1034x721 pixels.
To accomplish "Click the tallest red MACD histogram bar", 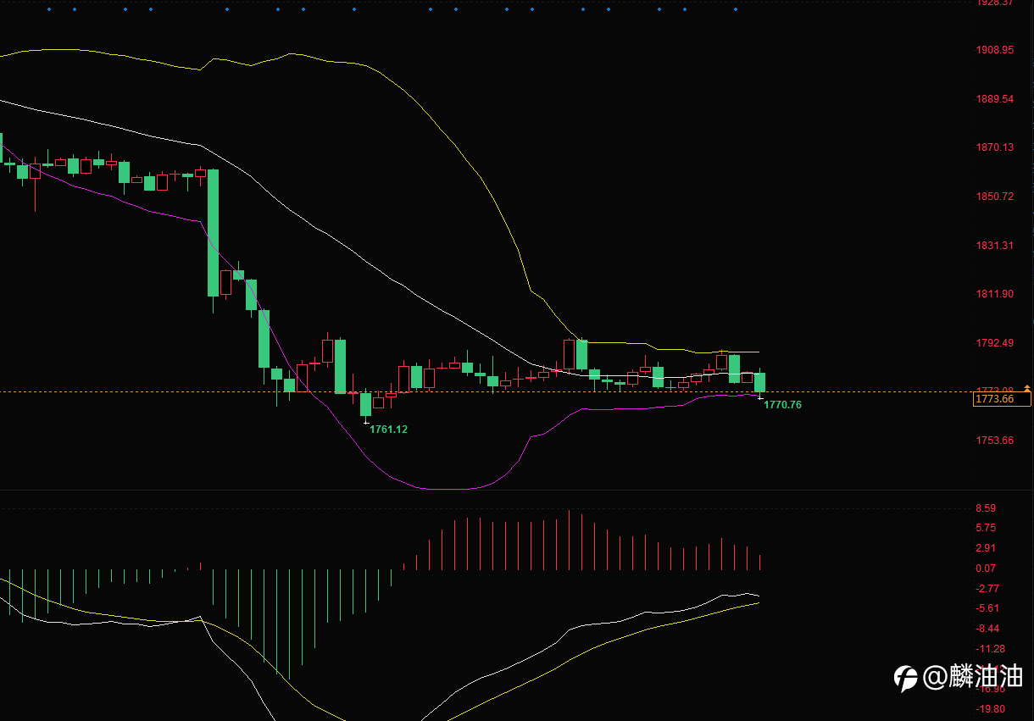I will (569, 541).
